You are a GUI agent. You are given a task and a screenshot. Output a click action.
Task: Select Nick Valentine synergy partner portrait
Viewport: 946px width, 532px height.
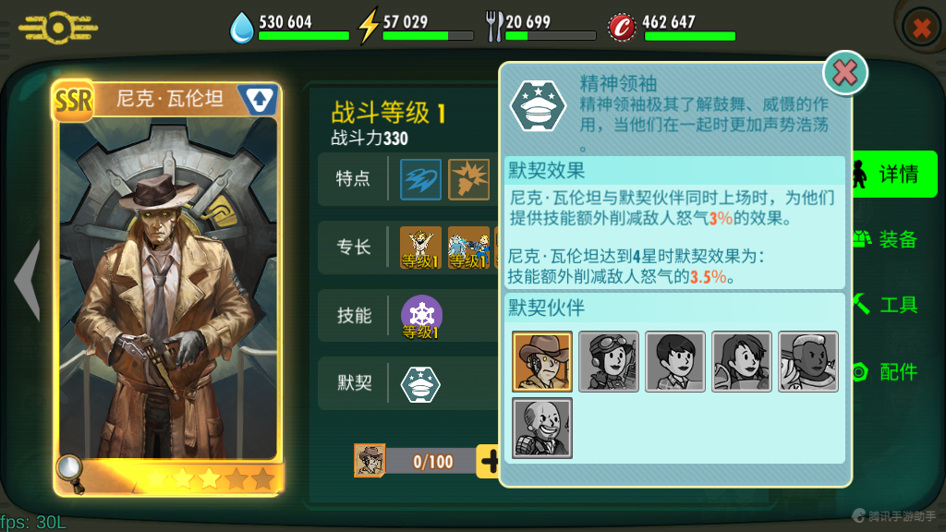[x=541, y=361]
